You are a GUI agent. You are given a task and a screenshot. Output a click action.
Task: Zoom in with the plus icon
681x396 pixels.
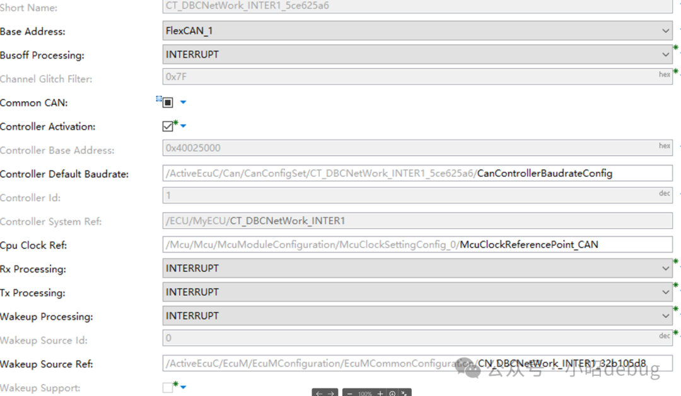point(380,394)
